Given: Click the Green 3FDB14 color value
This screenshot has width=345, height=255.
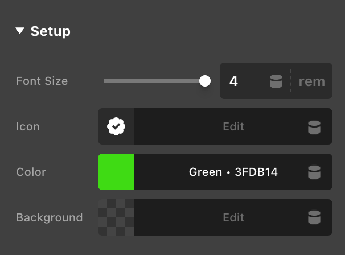Looking at the screenshot, I should [233, 172].
